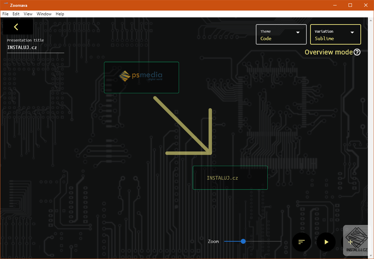Open the Variation dropdown set to Sublime
This screenshot has height=259, width=374.
click(x=335, y=34)
